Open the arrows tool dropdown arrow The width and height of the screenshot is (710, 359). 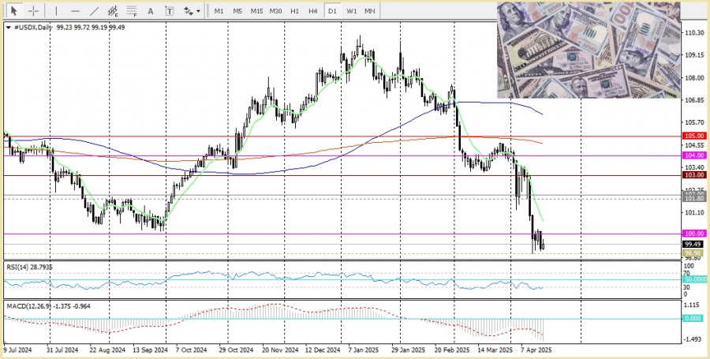[198, 11]
